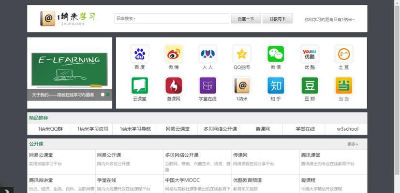Open the 1纳米QQ群 recommendation tab

(x=50, y=129)
